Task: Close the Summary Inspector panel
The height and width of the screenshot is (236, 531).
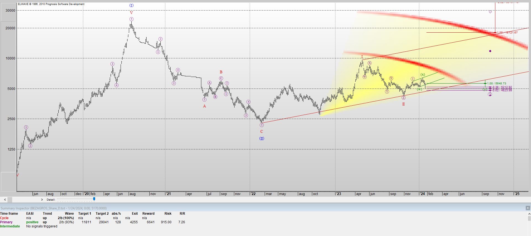Action: [528, 208]
